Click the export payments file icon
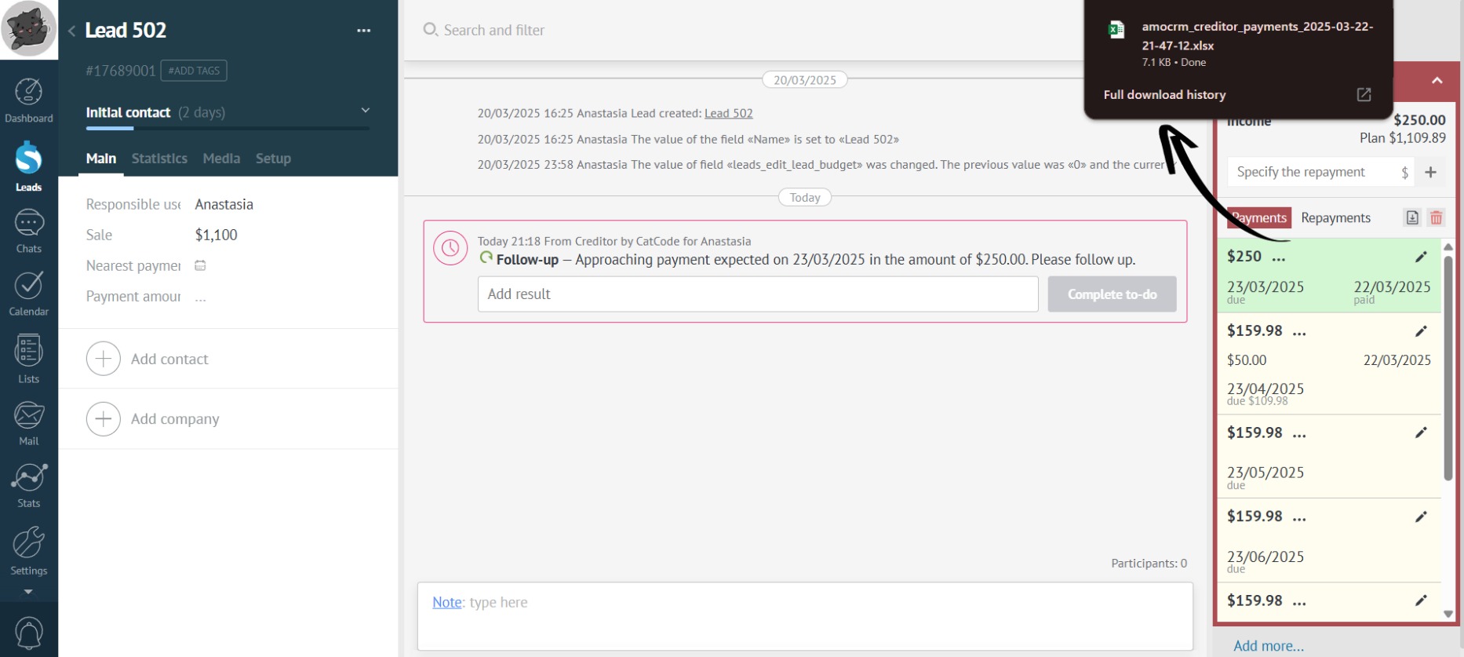The image size is (1464, 657). (x=1412, y=218)
